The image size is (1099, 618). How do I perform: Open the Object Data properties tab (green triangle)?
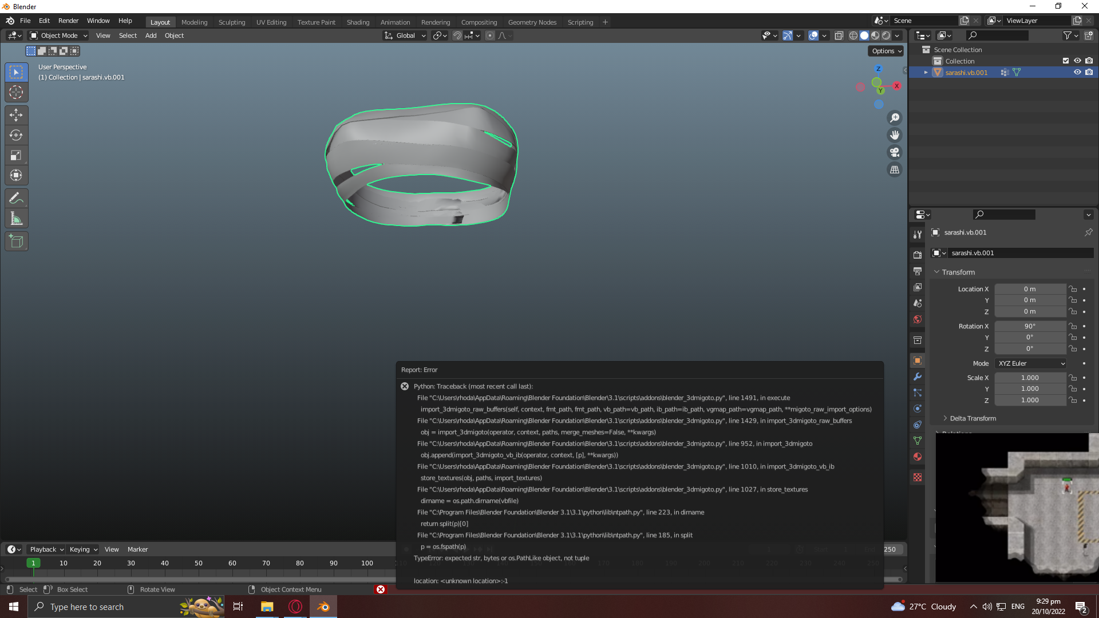coord(918,441)
